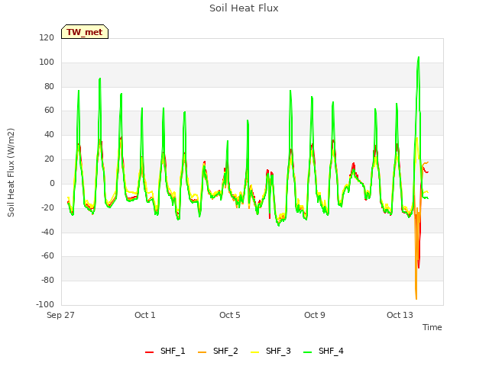Click the highest green SHF_4 peak near Oct 14
This screenshot has height=366, width=489.
point(418,58)
